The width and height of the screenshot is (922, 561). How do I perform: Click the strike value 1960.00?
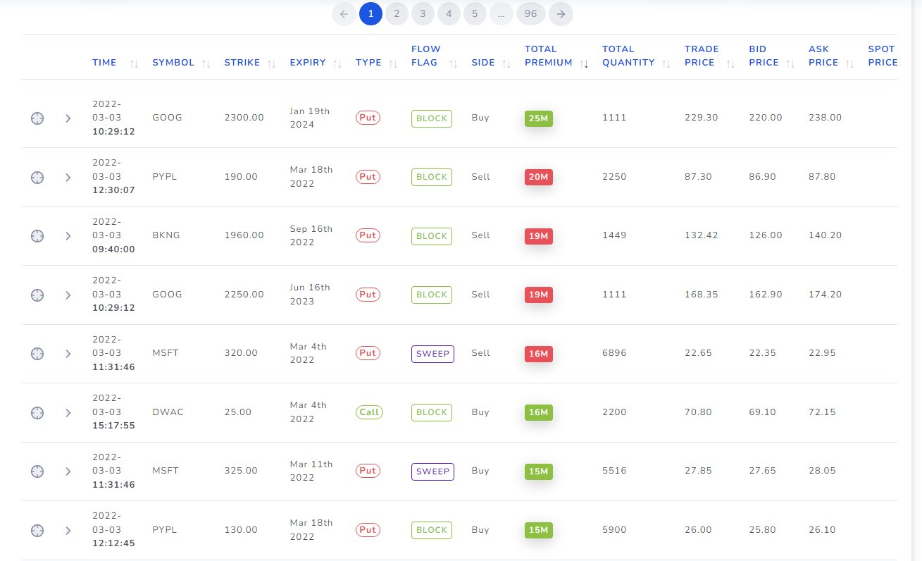(244, 235)
